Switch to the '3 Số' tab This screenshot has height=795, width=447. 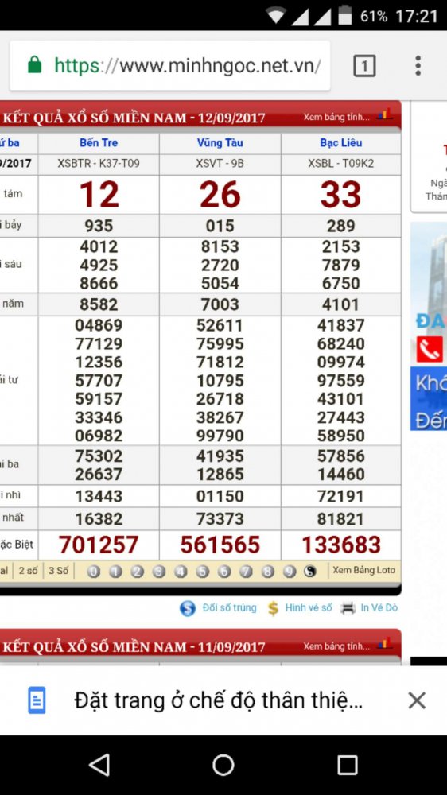58,570
